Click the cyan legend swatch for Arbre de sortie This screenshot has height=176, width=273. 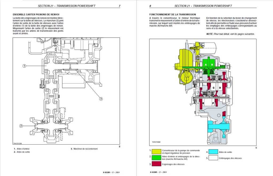213,152
